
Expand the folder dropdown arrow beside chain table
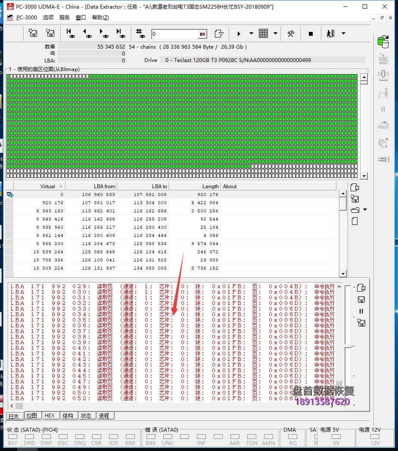click(x=366, y=210)
